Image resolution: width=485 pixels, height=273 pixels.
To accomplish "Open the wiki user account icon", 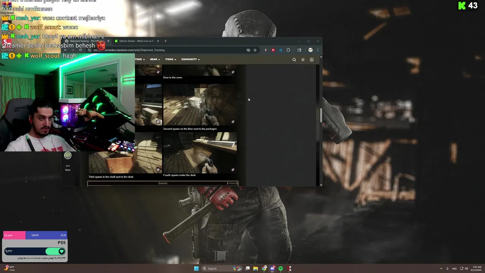I will point(311,60).
